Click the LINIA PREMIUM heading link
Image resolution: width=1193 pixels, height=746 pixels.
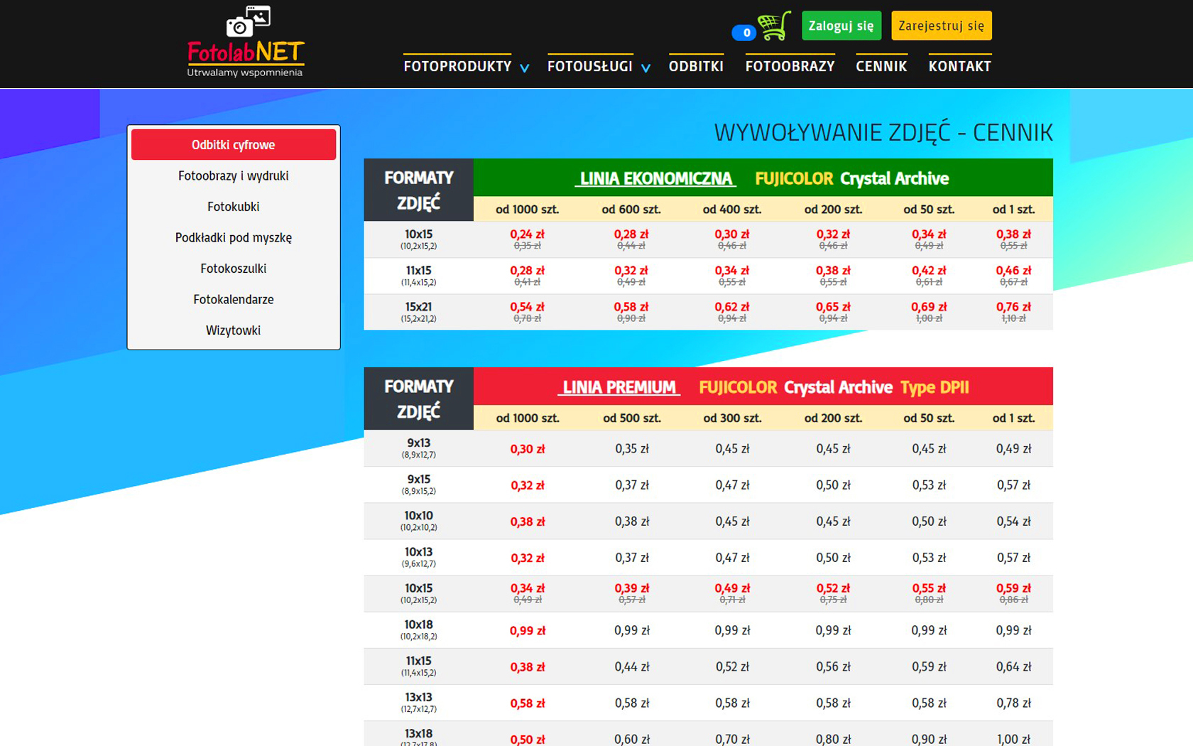click(x=619, y=387)
